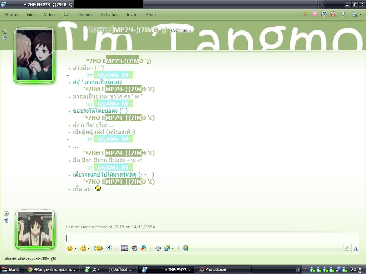Click tray icon with blue info balloon
366x274 pixels.
(338, 270)
